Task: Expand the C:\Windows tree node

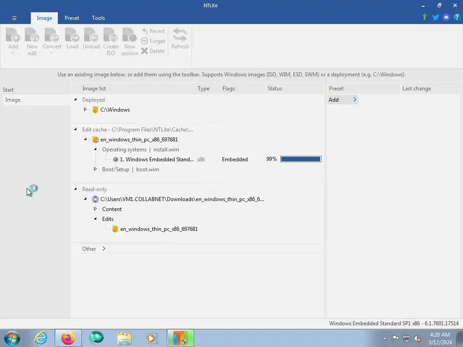Action: pyautogui.click(x=85, y=109)
